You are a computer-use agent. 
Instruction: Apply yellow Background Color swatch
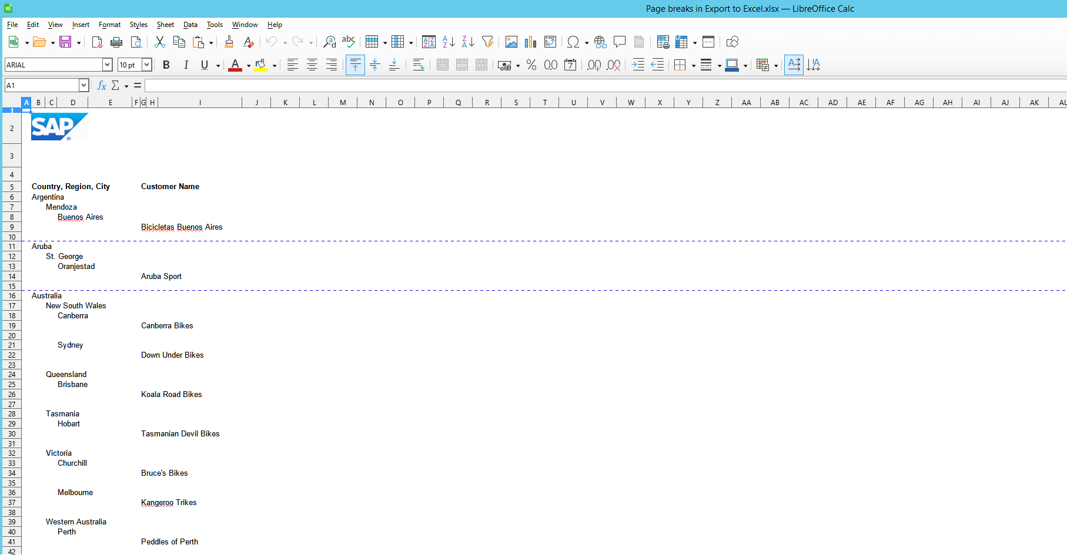coord(261,65)
